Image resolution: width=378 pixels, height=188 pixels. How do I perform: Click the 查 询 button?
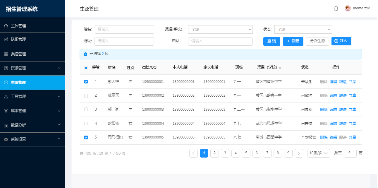point(272,41)
